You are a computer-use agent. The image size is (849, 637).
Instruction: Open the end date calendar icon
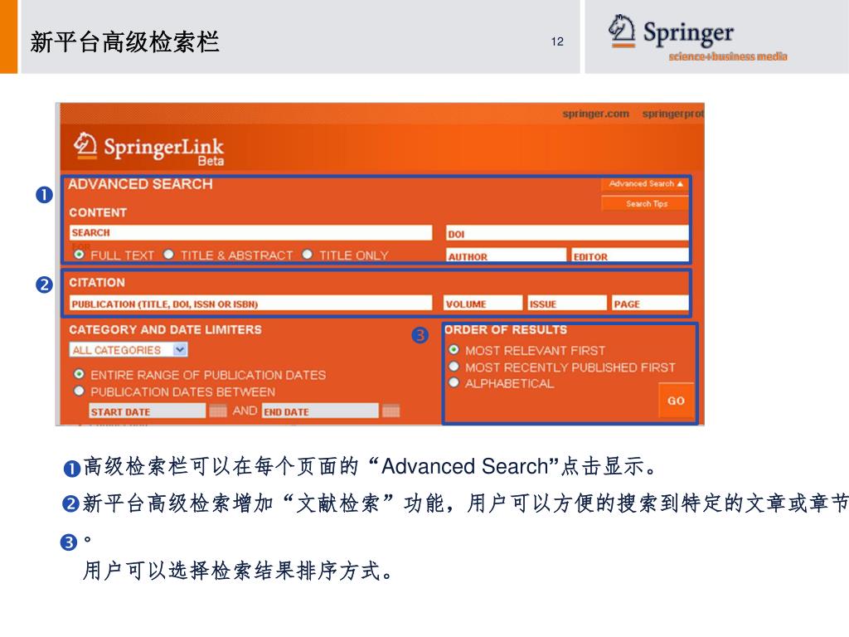pyautogui.click(x=391, y=411)
